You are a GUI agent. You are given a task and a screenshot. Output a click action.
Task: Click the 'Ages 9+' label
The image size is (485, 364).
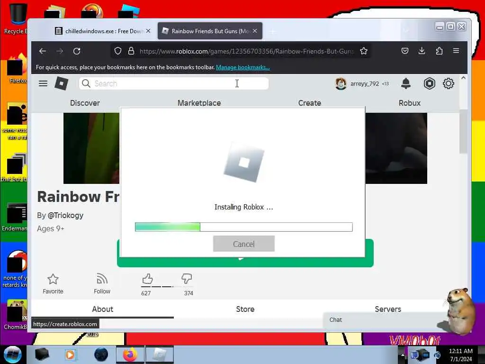(50, 228)
